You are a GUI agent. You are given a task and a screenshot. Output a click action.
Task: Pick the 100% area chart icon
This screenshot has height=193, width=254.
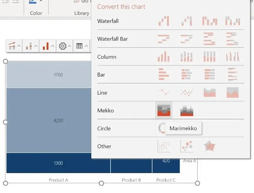click(232, 92)
